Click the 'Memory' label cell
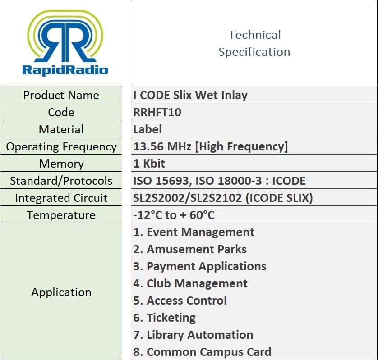This screenshot has width=378, height=360. [61, 163]
